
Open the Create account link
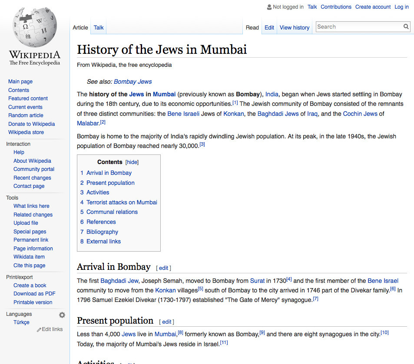[x=373, y=7]
